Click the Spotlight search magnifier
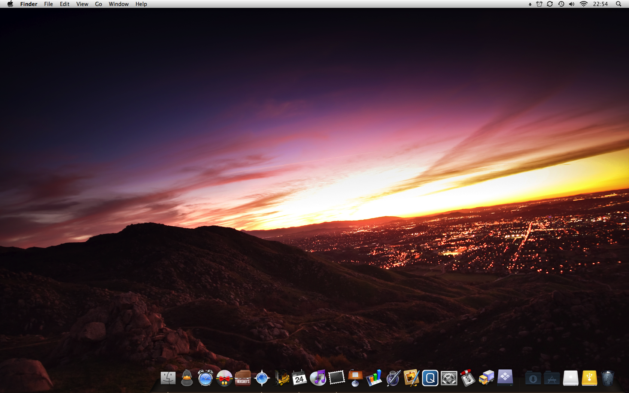Screen dimensions: 629x393 (619, 4)
